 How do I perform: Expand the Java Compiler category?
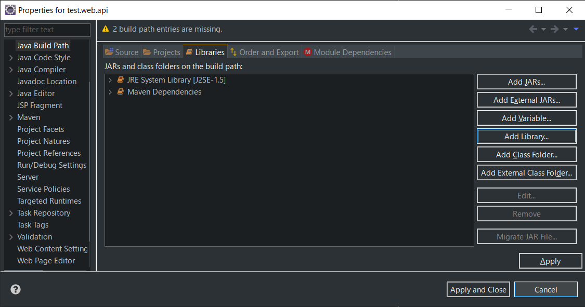11,70
